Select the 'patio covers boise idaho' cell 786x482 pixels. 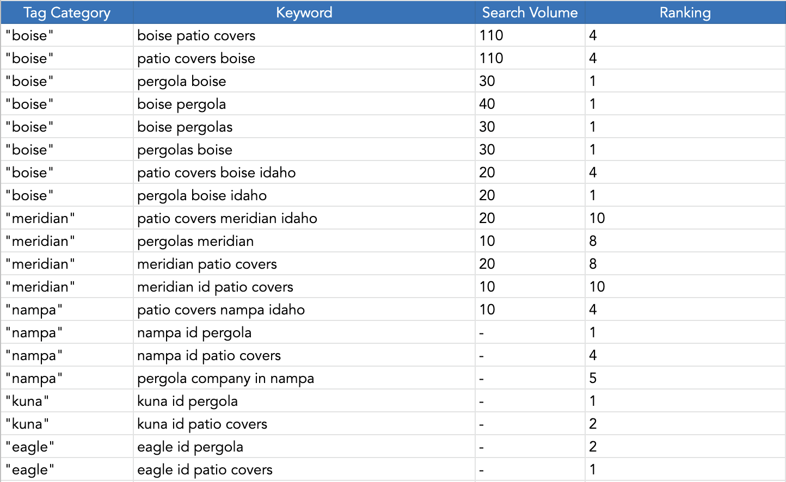click(x=304, y=172)
